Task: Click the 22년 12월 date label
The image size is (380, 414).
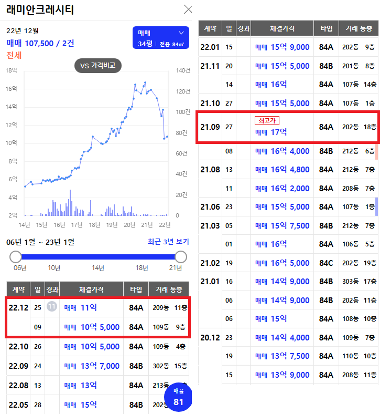Action: (x=23, y=30)
